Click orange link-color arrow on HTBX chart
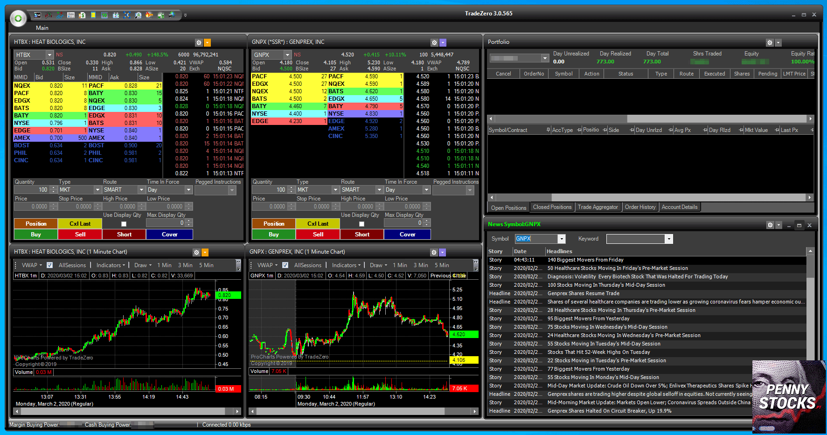 point(205,253)
